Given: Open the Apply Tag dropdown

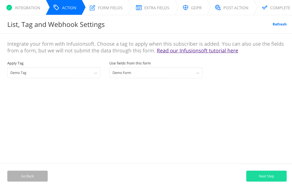Looking at the screenshot, I should point(54,73).
